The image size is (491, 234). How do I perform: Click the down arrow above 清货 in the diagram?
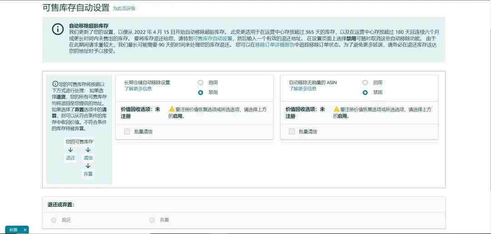pyautogui.click(x=88, y=150)
